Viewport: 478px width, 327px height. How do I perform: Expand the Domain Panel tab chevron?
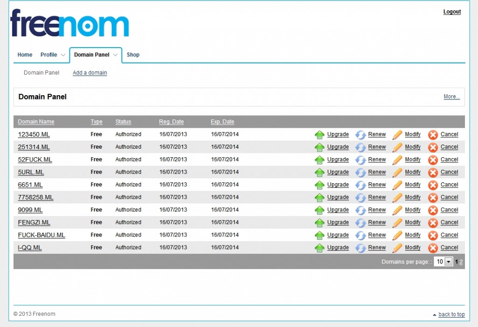tap(115, 55)
